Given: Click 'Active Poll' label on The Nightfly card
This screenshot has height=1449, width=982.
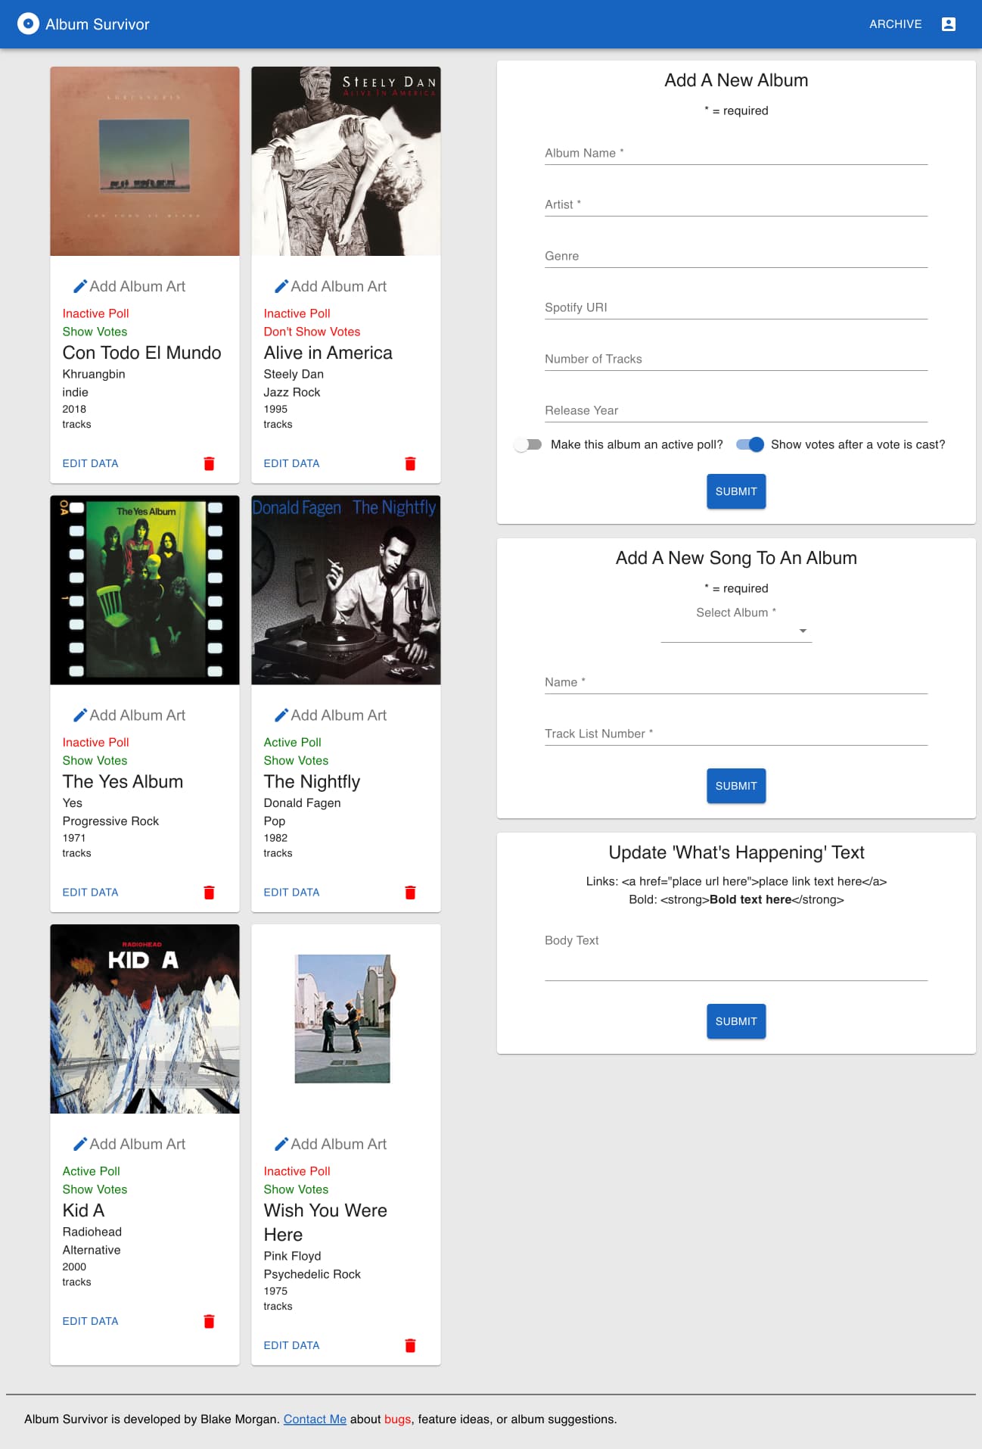Looking at the screenshot, I should 292,743.
